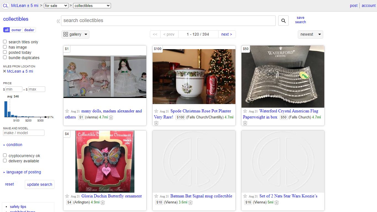This screenshot has width=377, height=212.
Task: Star the Gloria Duchin Butterfly ornament listing
Action: point(67,196)
